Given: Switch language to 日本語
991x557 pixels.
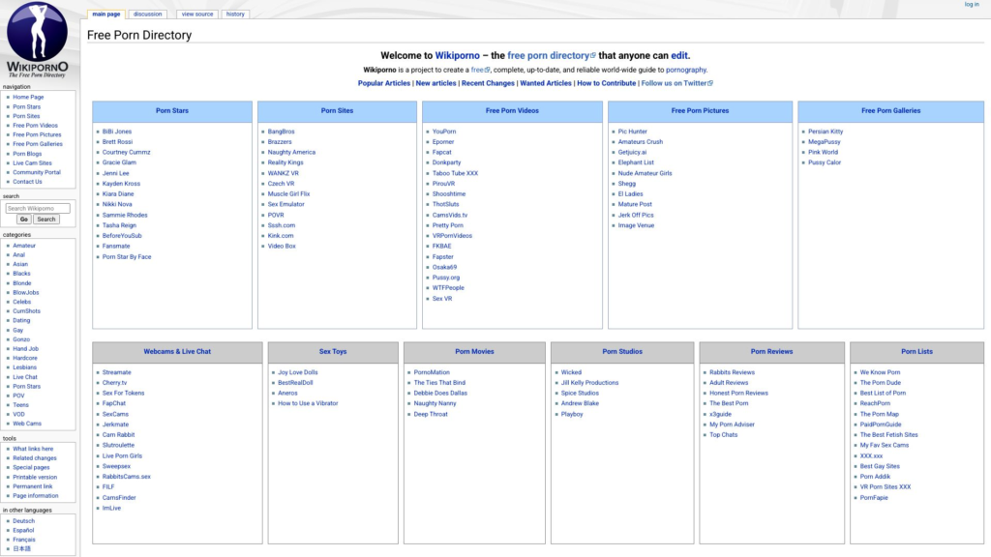Looking at the screenshot, I should tap(21, 549).
